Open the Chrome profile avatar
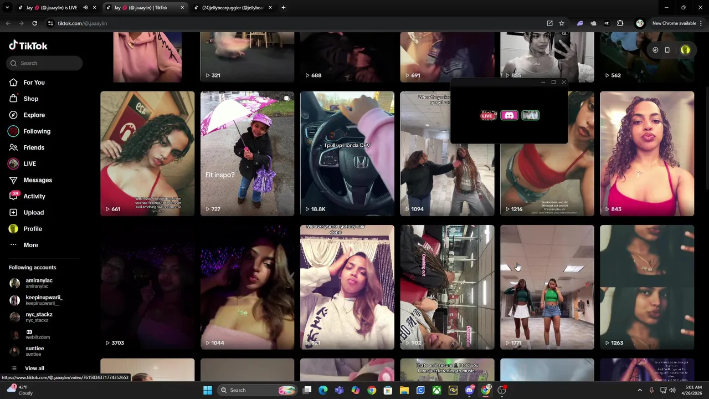709x399 pixels. (x=640, y=23)
